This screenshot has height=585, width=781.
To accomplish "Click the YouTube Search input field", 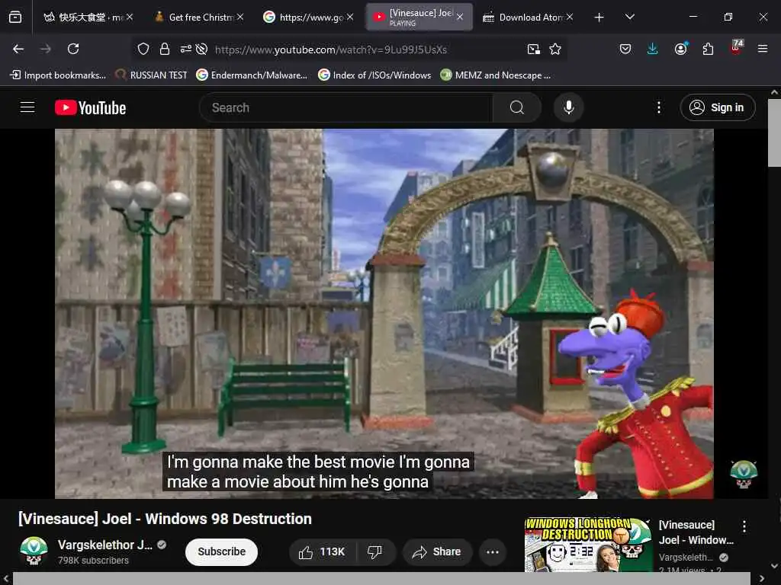I will click(x=346, y=107).
